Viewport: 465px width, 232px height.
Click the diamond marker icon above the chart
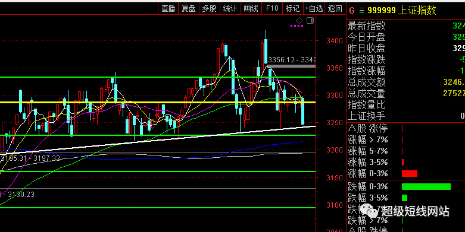[x=299, y=20]
